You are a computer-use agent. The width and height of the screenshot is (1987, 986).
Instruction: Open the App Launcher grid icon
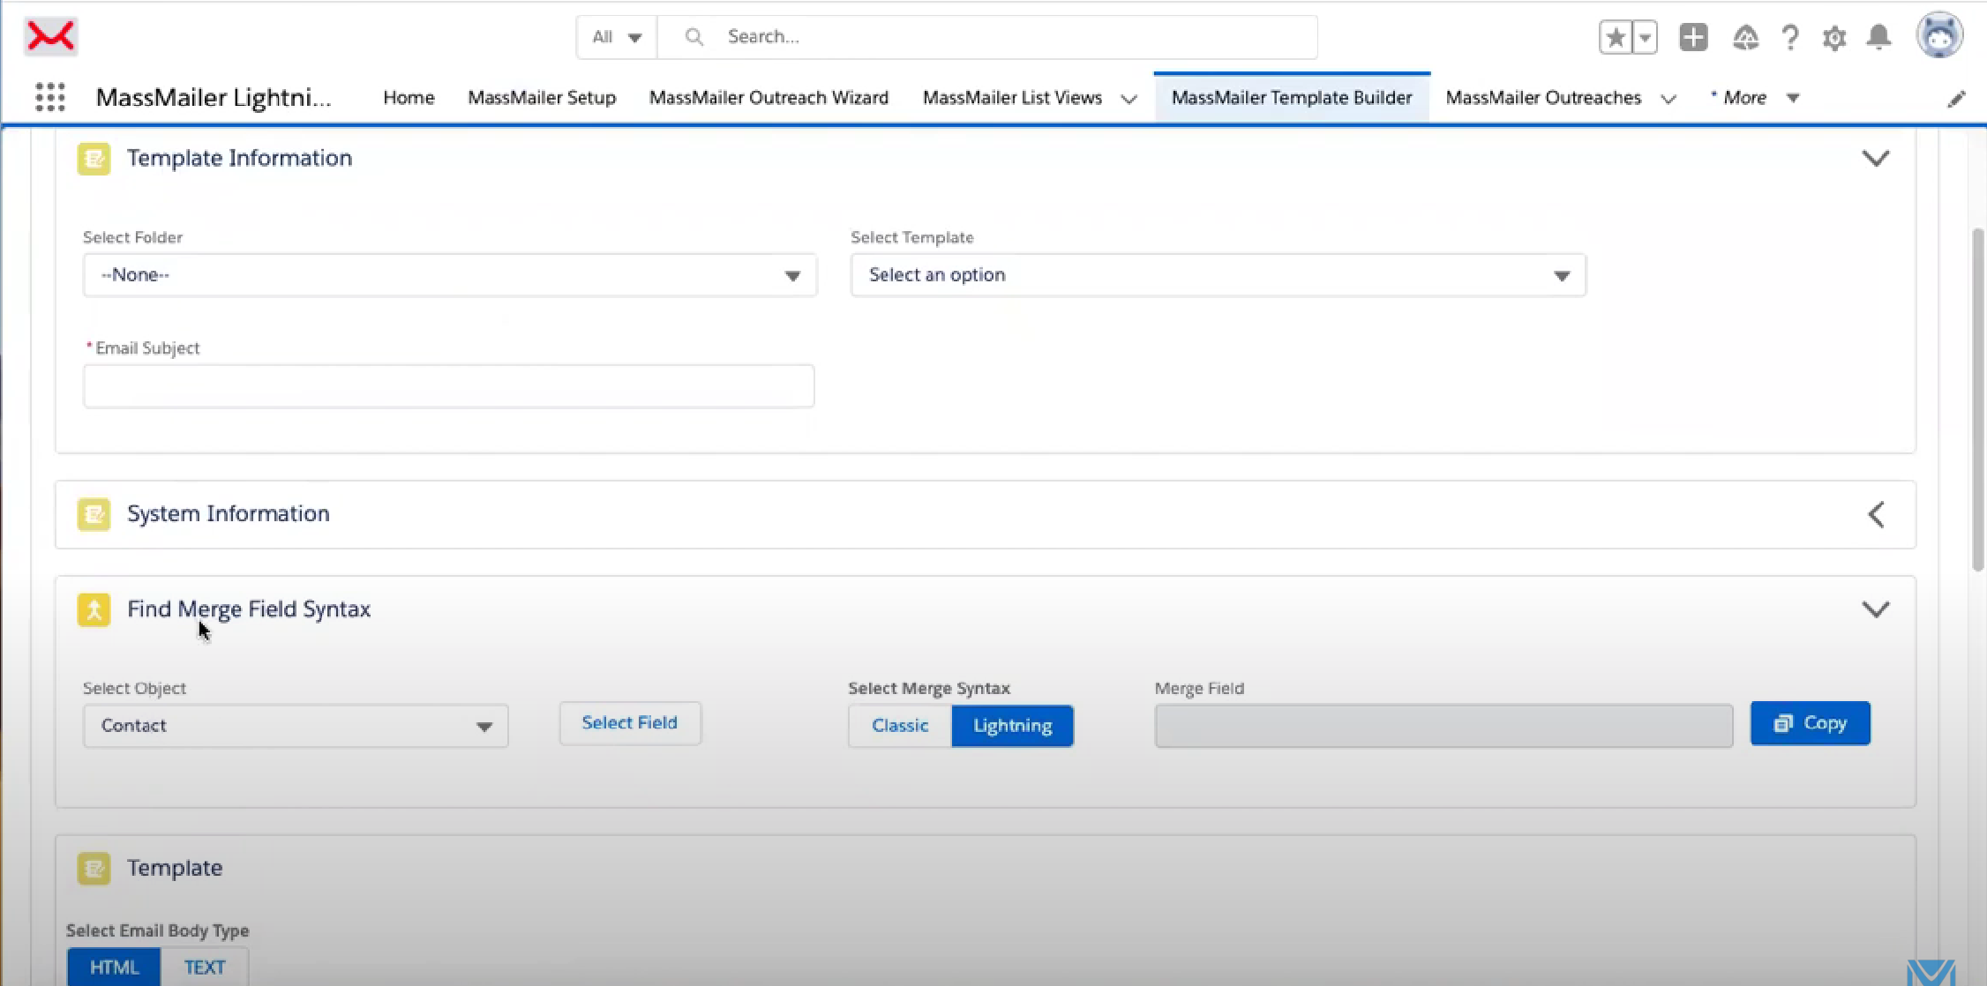coord(50,97)
